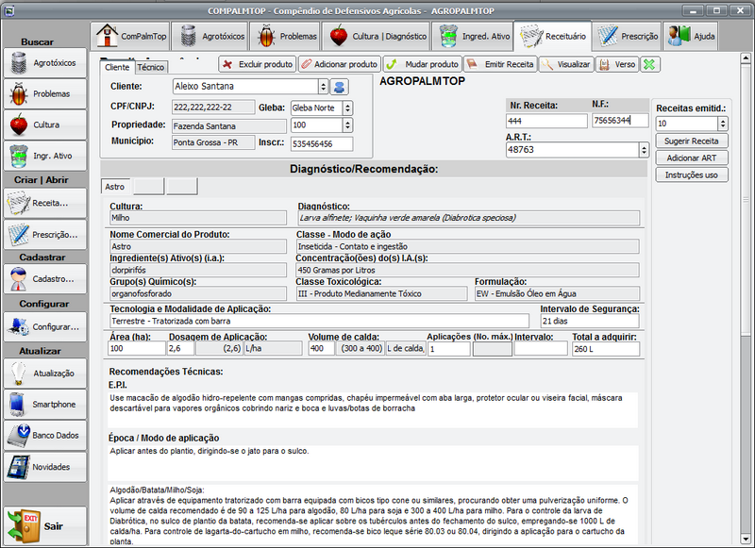755x548 pixels.
Task: Open Novidades news option
Action: click(x=44, y=467)
